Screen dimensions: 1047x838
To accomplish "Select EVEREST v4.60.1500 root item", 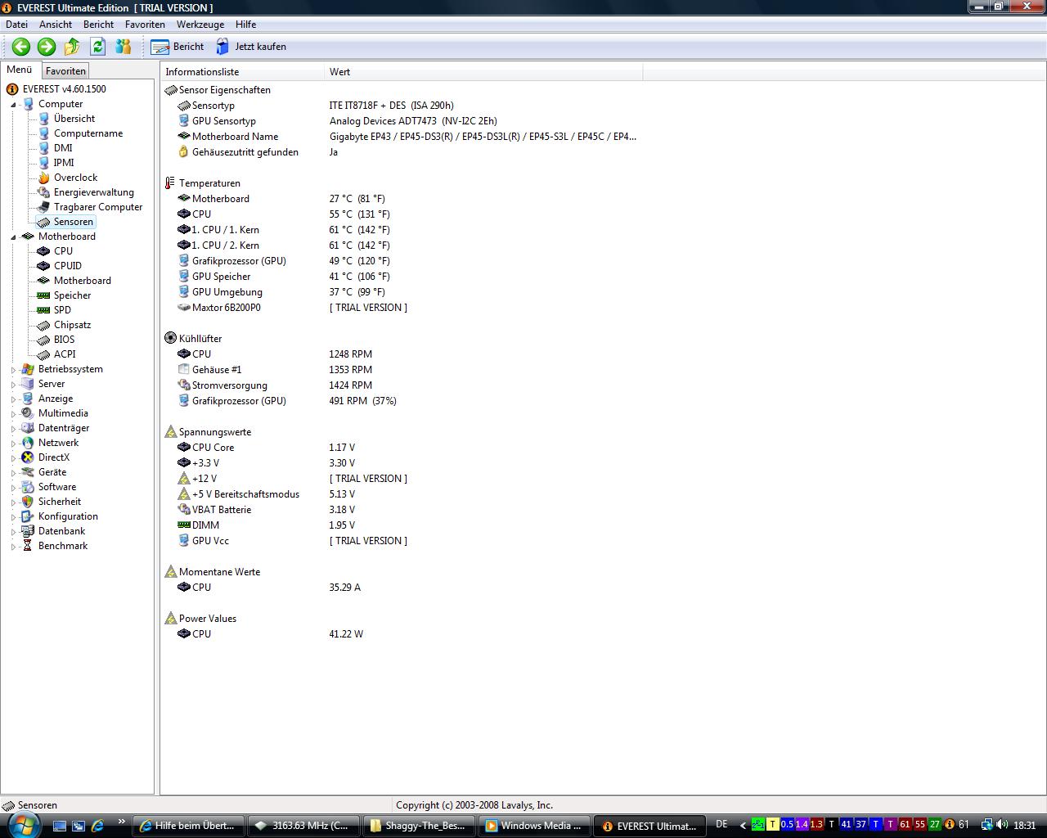I will pos(64,89).
